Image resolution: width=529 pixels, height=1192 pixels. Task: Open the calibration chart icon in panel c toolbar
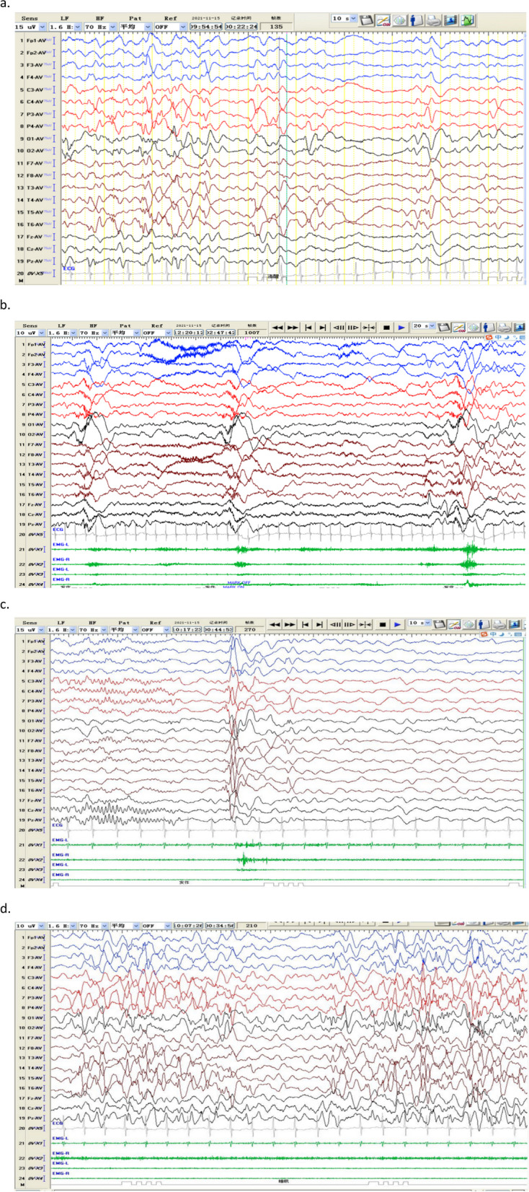[454, 624]
